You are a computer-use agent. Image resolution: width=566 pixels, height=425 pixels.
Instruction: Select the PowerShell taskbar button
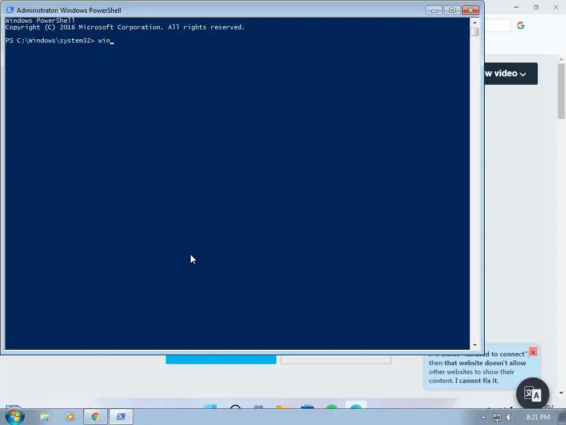click(x=121, y=417)
